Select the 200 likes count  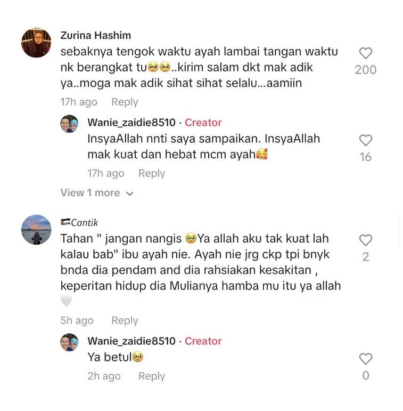[366, 70]
